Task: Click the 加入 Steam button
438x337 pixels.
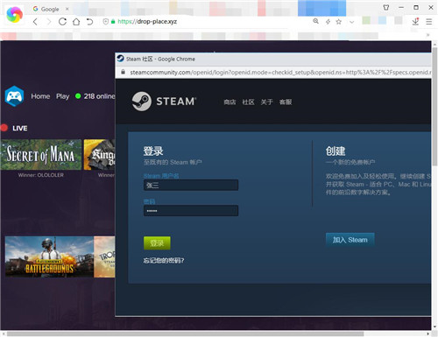Action: pyautogui.click(x=350, y=240)
